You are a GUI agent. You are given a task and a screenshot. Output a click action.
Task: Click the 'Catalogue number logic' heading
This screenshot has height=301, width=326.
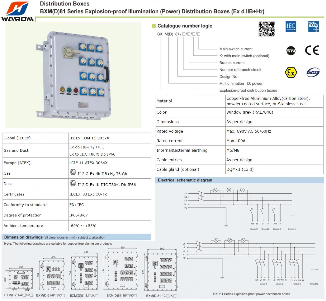pyautogui.click(x=185, y=26)
